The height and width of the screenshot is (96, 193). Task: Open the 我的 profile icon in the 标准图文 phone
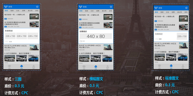[x=183, y=66]
